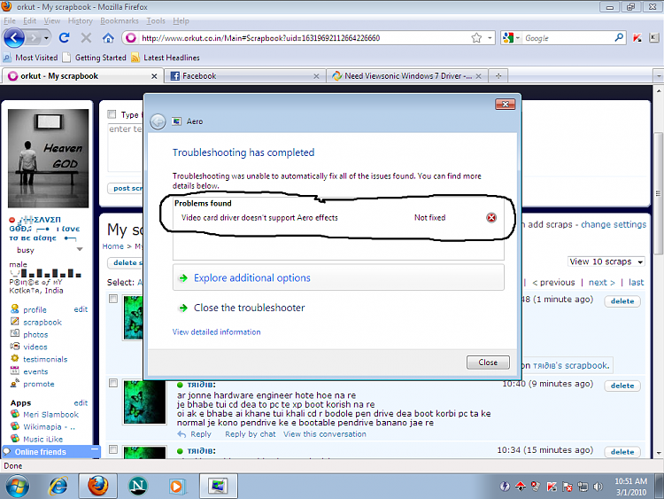The height and width of the screenshot is (499, 664).
Task: Open View detailed information link
Action: click(216, 332)
